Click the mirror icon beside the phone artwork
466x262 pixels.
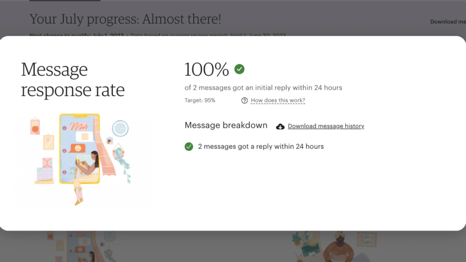(x=120, y=129)
